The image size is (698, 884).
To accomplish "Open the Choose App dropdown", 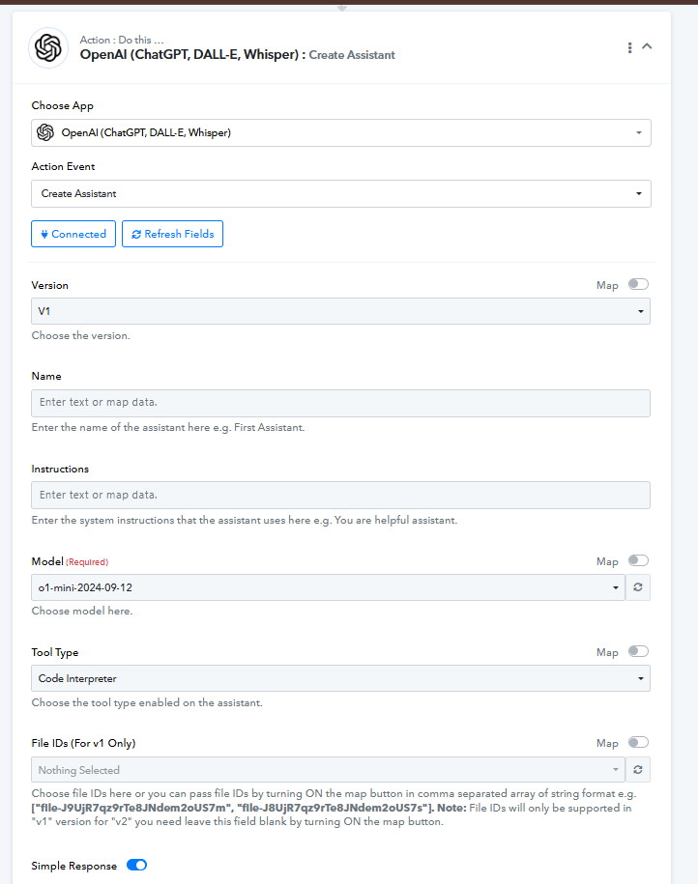I will 340,132.
